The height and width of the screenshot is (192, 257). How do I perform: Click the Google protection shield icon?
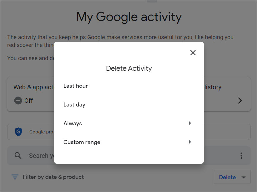point(18,132)
